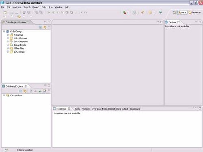Click the New wizard toolbar icon
This screenshot has width=203, height=152.
(x=5, y=13)
